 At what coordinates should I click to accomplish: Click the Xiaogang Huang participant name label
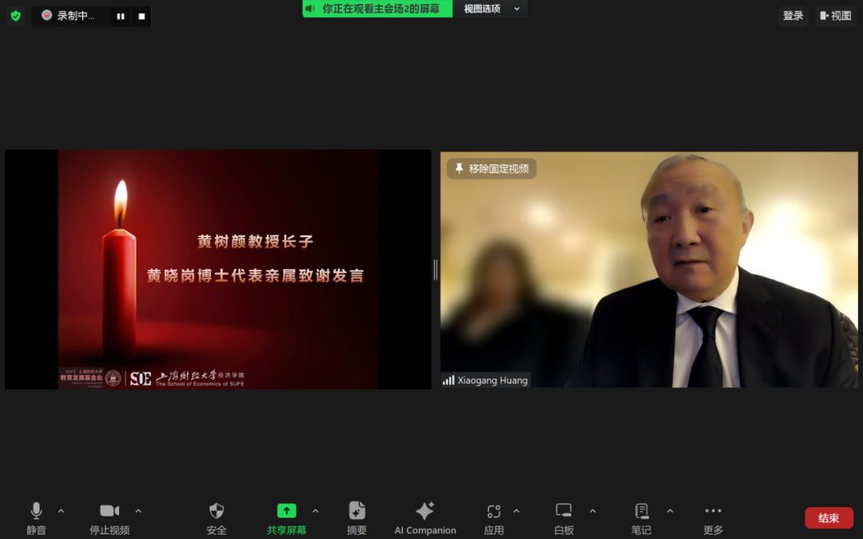[485, 380]
